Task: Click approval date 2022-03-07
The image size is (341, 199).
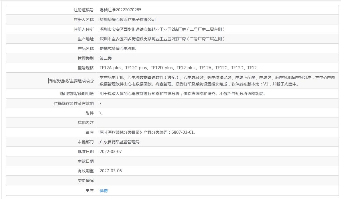Action: 110,152
